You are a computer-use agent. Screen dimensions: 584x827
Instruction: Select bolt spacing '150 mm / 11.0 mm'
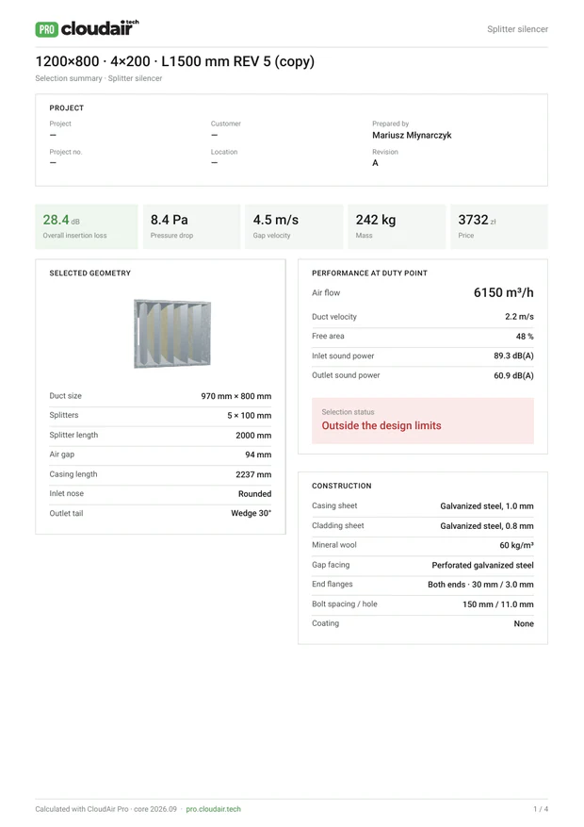[497, 604]
